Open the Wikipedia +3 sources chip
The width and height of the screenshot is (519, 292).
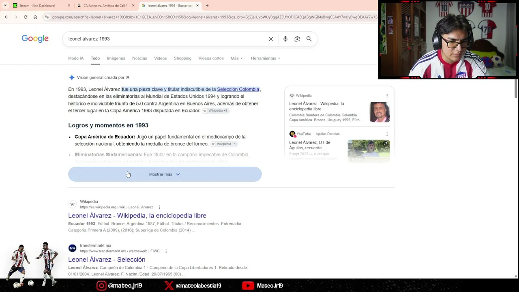coord(216,111)
